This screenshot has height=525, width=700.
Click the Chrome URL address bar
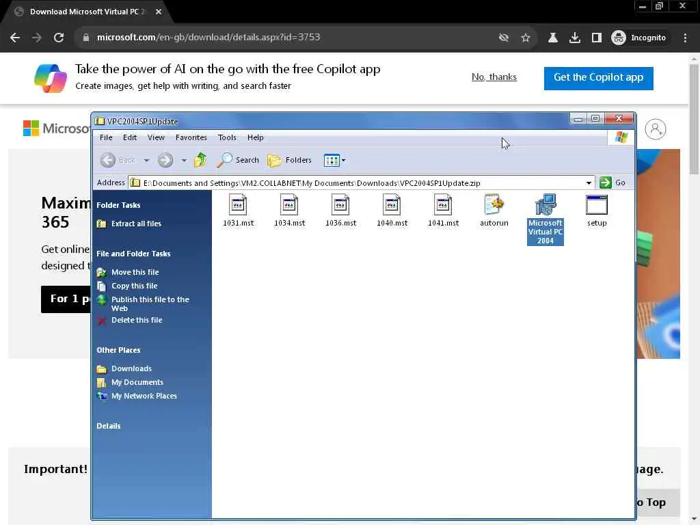click(295, 38)
